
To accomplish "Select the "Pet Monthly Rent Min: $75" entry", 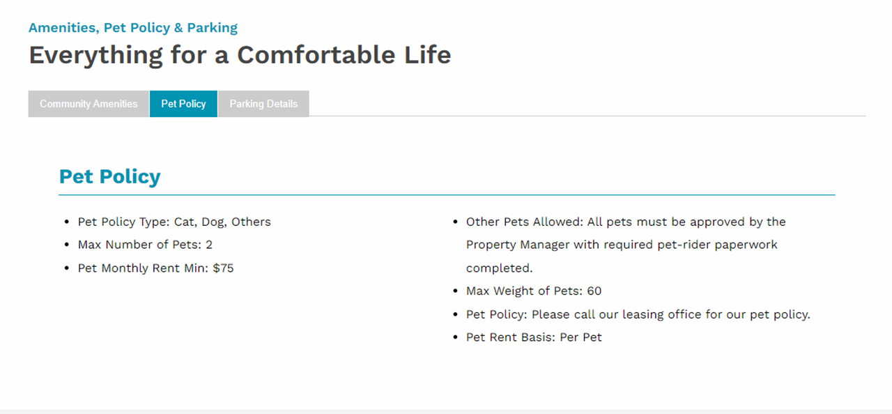I will click(155, 268).
